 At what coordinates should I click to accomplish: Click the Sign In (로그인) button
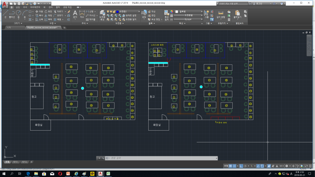(258, 4)
